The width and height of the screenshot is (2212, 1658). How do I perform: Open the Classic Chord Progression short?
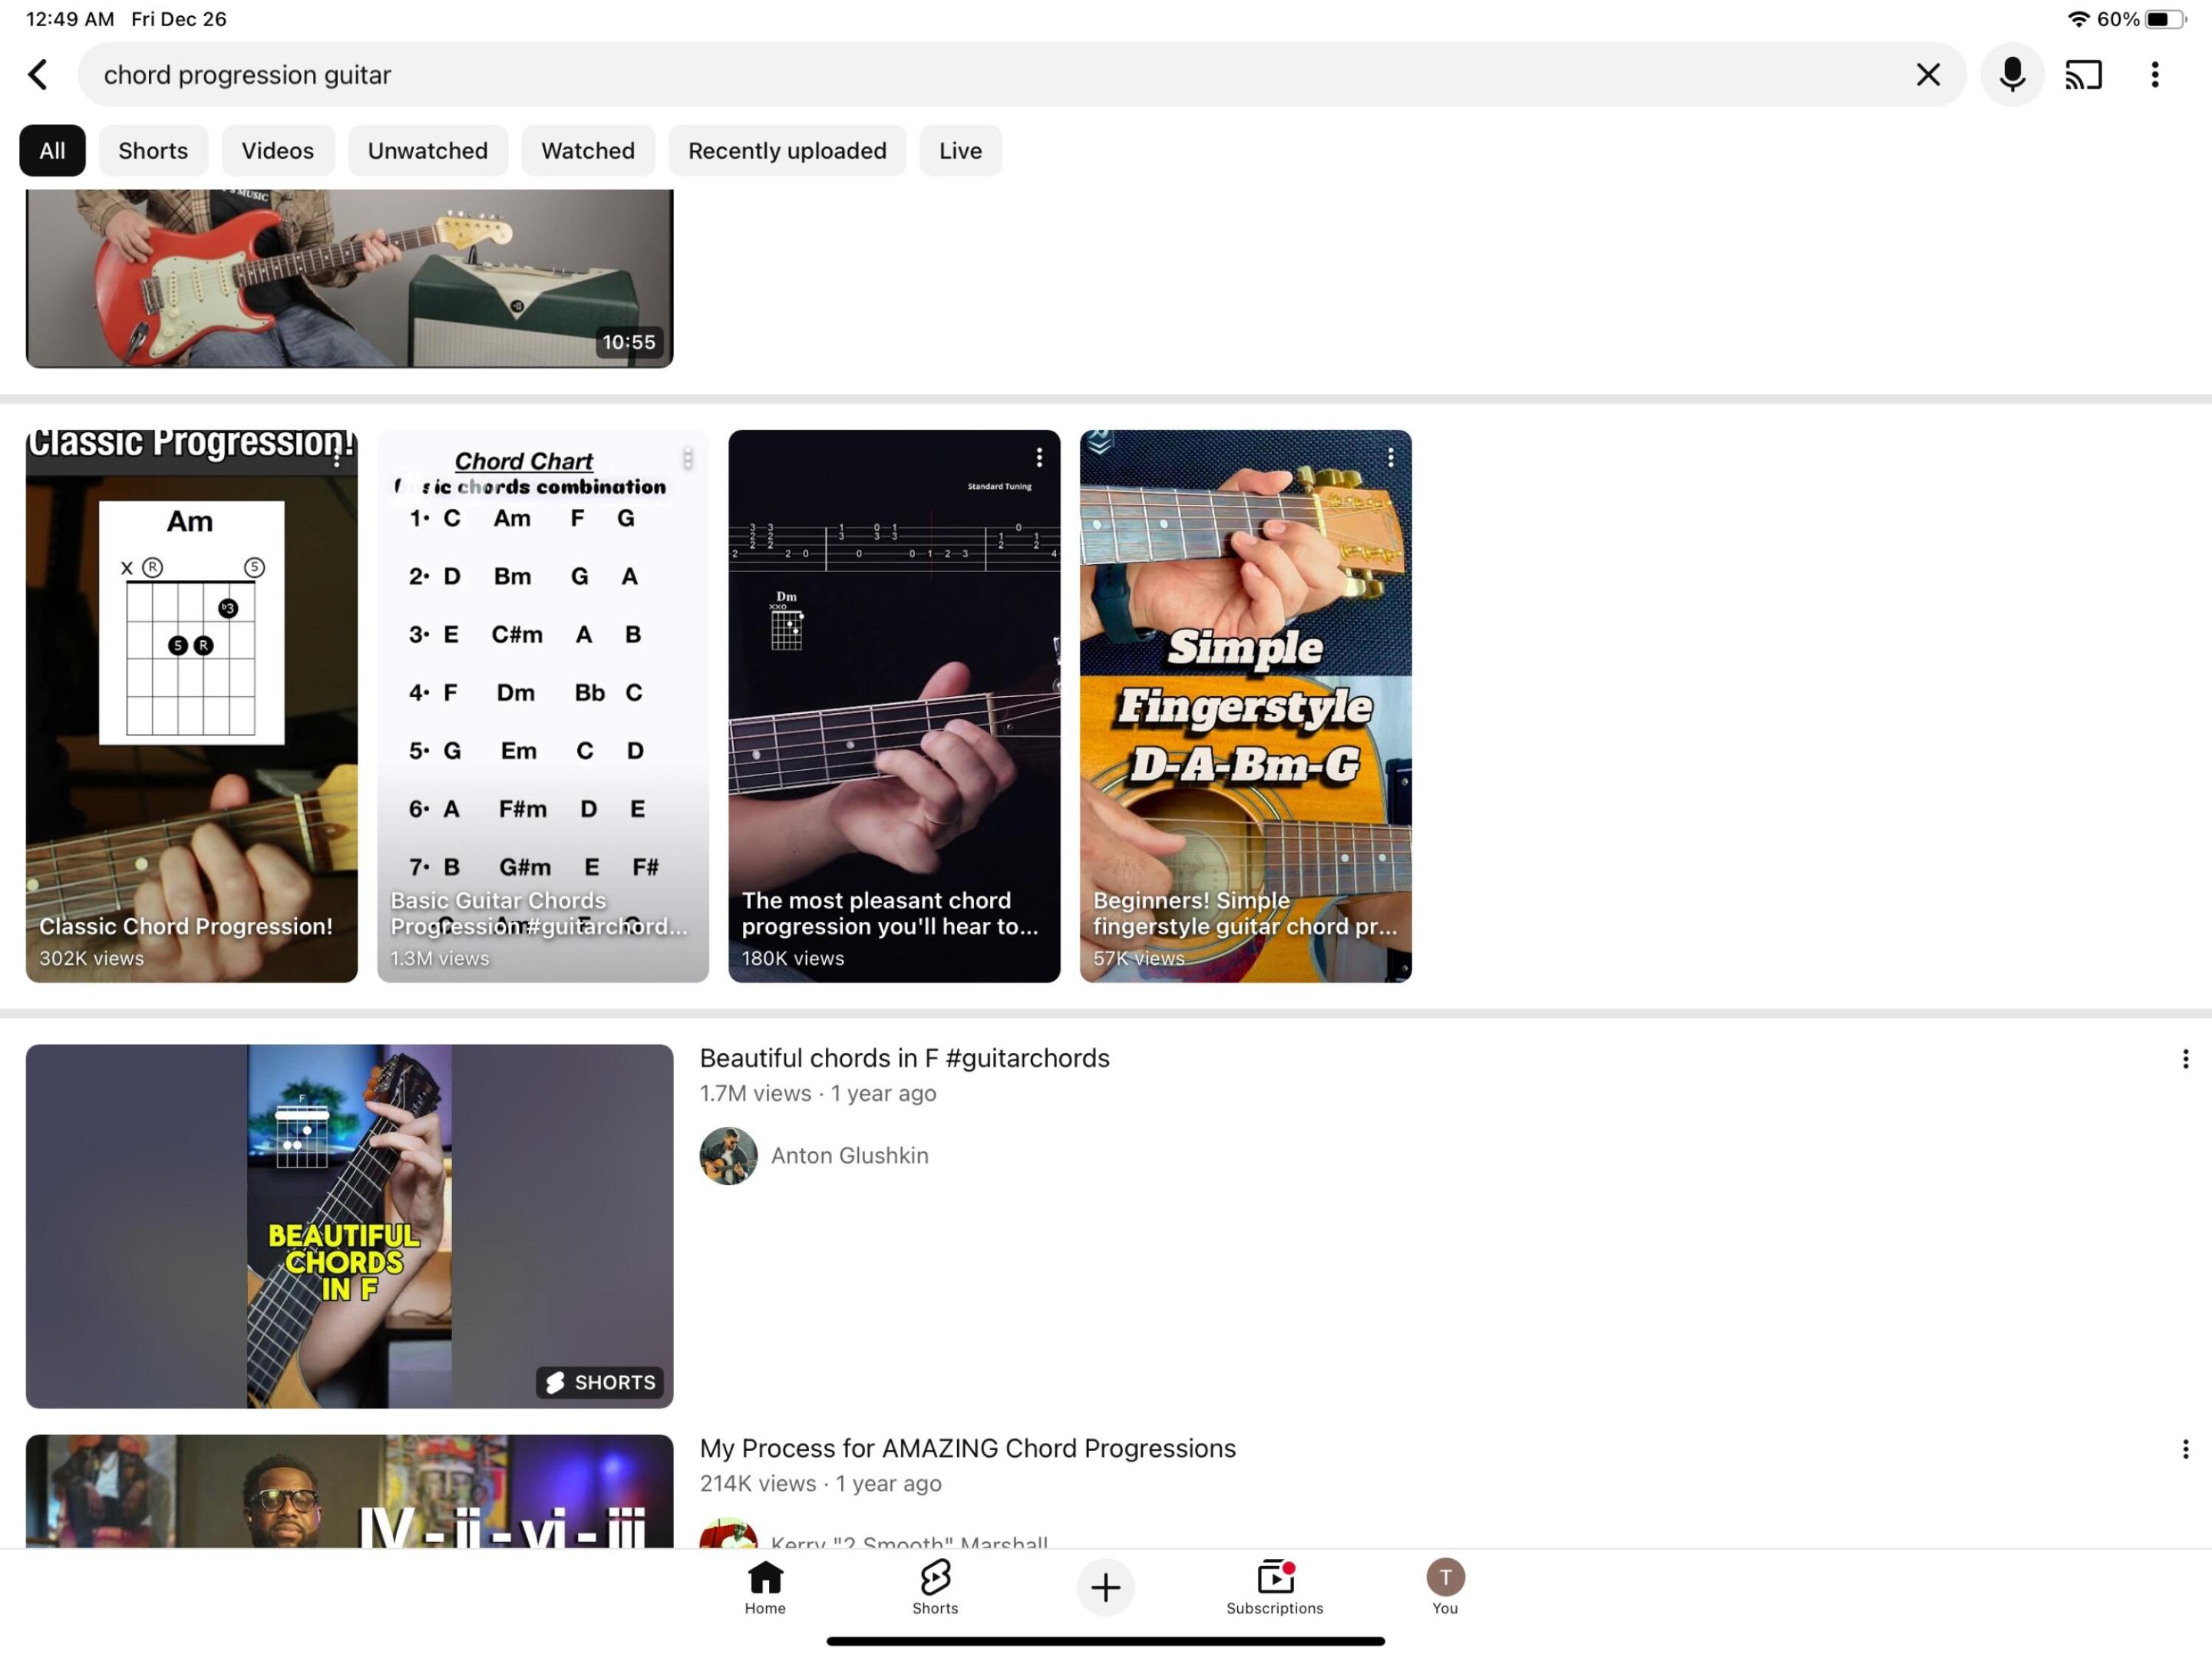point(191,706)
